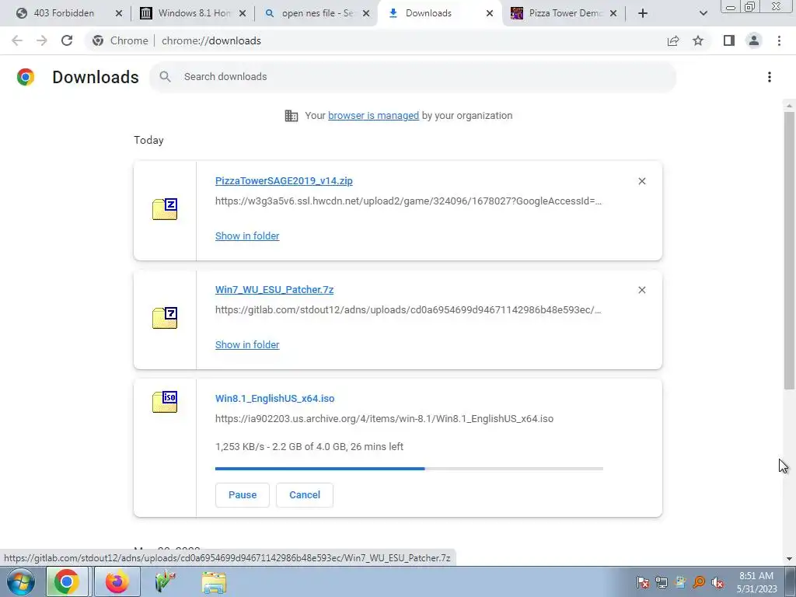Close the open nes file search tab
This screenshot has height=597, width=796.
[x=366, y=13]
